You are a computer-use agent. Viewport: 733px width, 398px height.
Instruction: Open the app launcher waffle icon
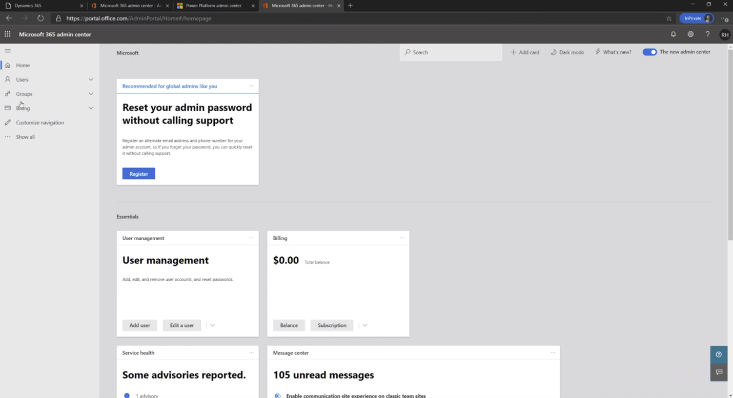click(7, 34)
